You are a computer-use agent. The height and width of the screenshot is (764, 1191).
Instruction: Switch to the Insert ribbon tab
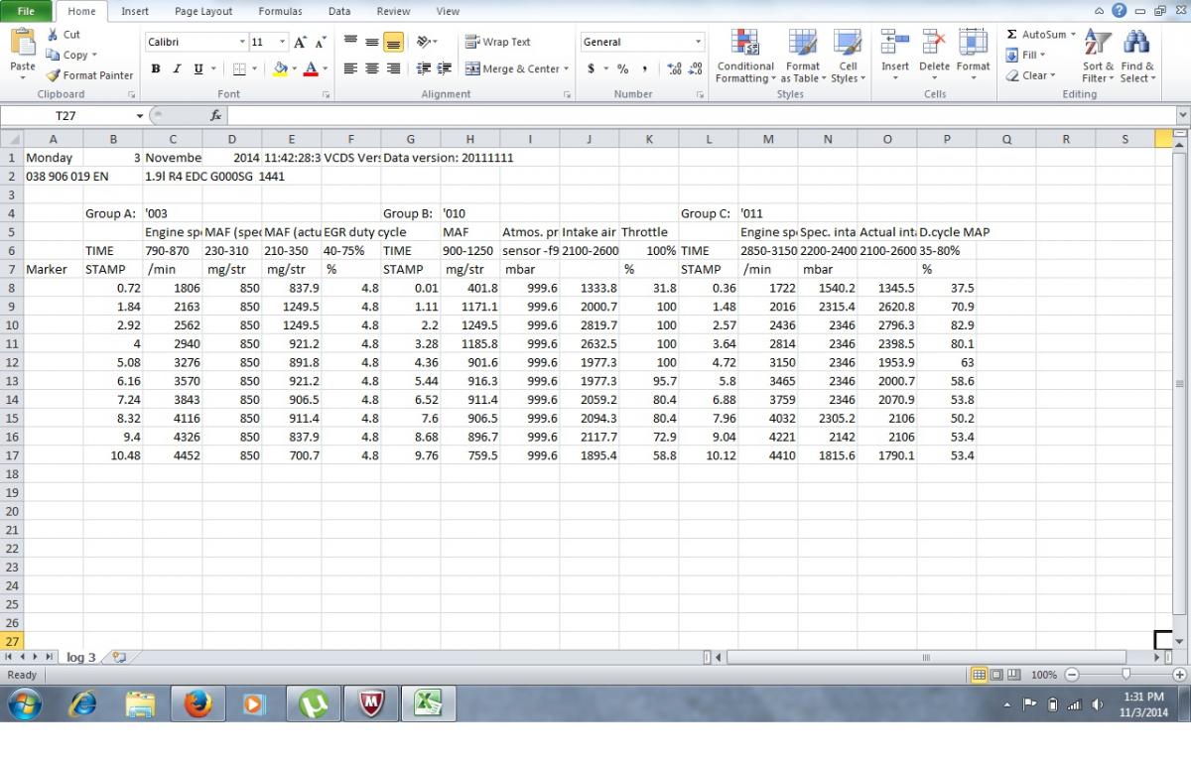[135, 12]
